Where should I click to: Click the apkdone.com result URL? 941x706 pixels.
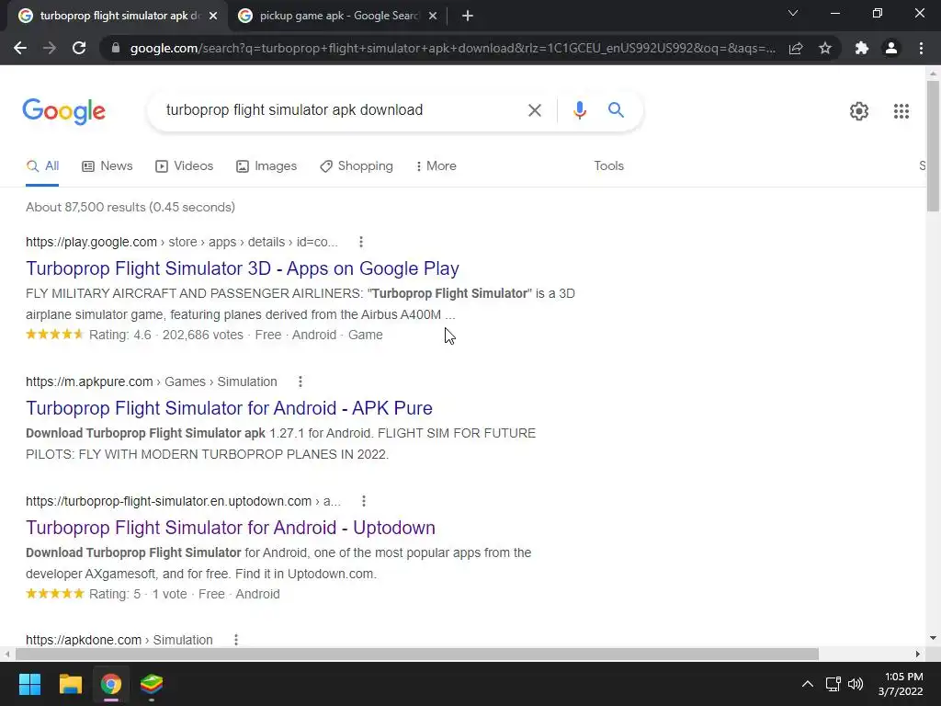click(119, 640)
